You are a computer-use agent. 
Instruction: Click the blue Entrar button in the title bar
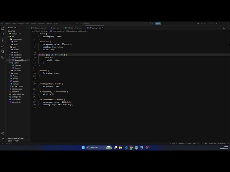coord(158,24)
